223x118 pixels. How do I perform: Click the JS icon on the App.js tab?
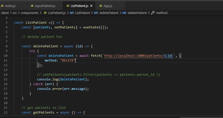tap(101, 6)
